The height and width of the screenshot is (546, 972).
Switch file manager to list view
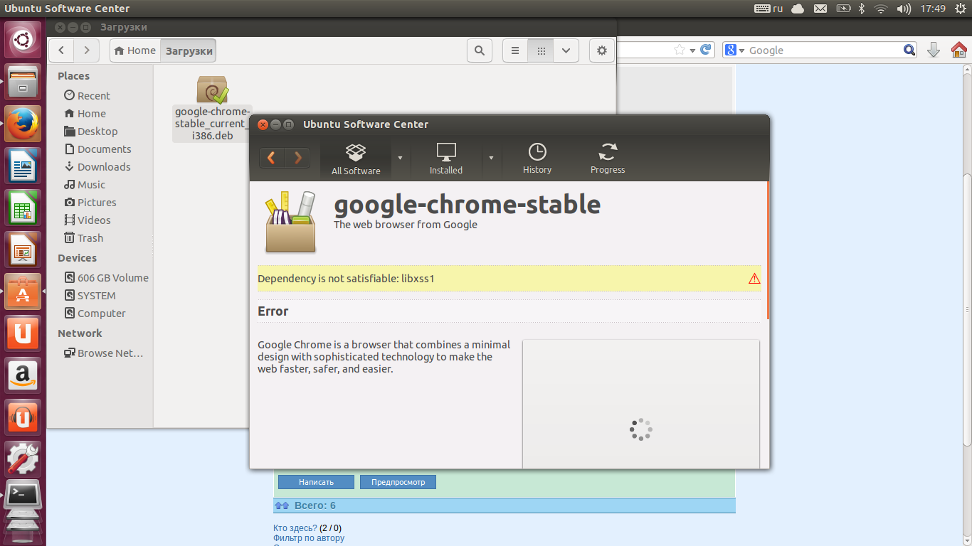(515, 50)
